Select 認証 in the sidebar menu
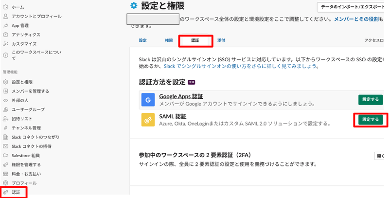 16,192
